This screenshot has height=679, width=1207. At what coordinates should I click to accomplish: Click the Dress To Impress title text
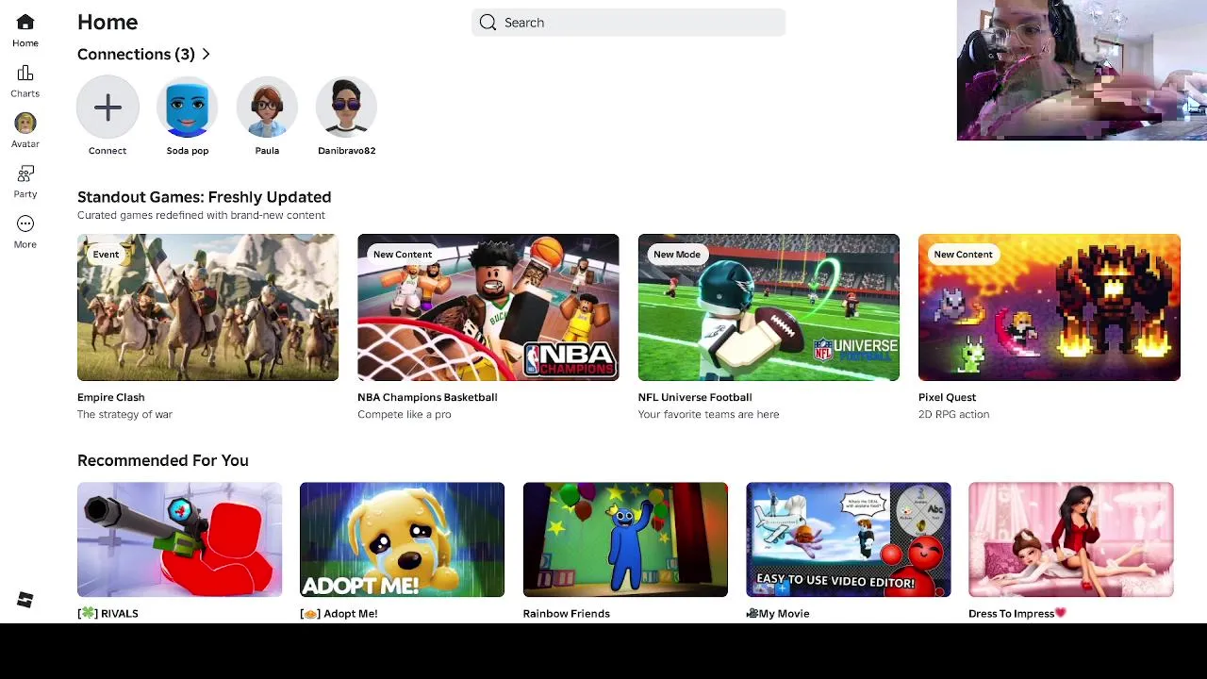point(1017,613)
